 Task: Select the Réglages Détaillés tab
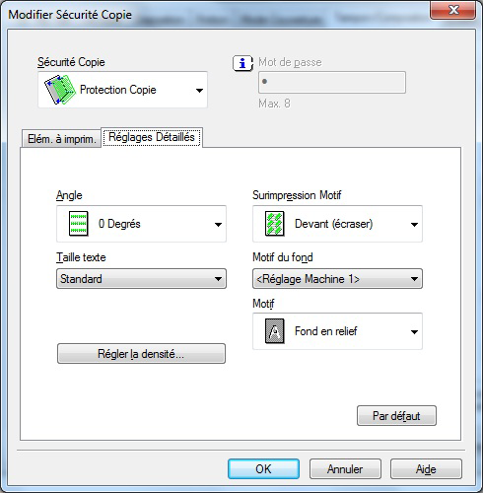point(152,137)
